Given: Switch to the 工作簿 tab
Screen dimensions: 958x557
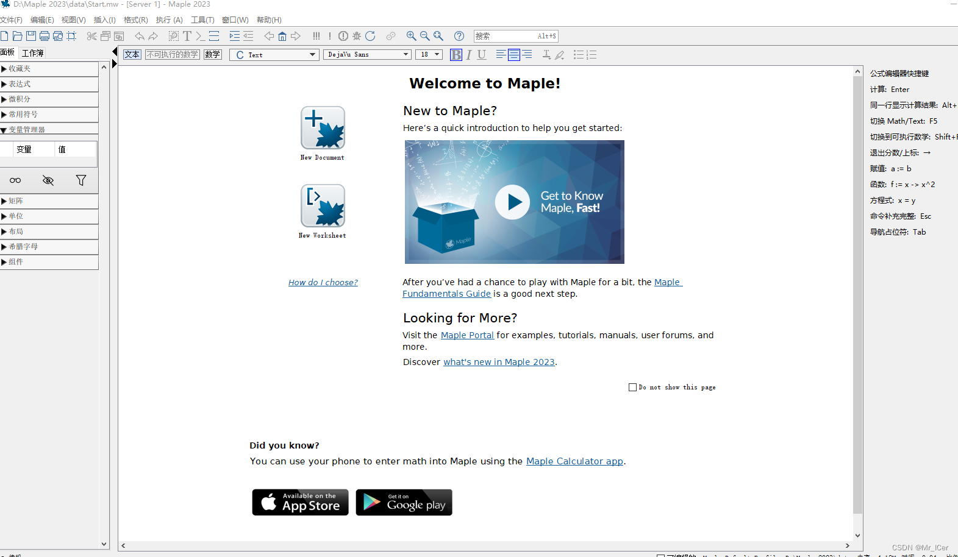Looking at the screenshot, I should point(33,53).
